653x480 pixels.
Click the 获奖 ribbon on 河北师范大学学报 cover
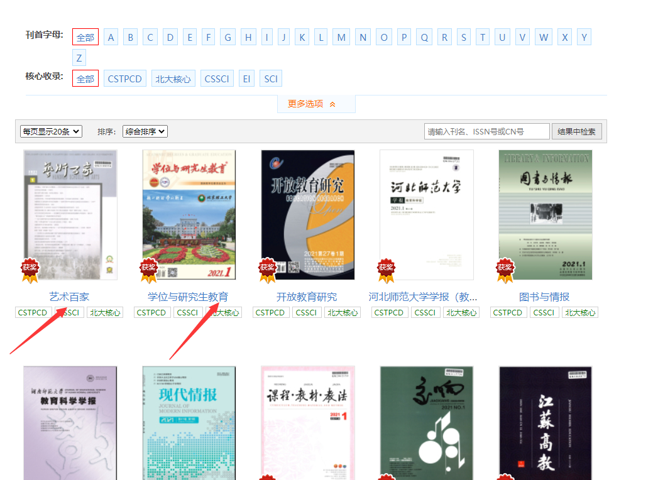tap(387, 269)
